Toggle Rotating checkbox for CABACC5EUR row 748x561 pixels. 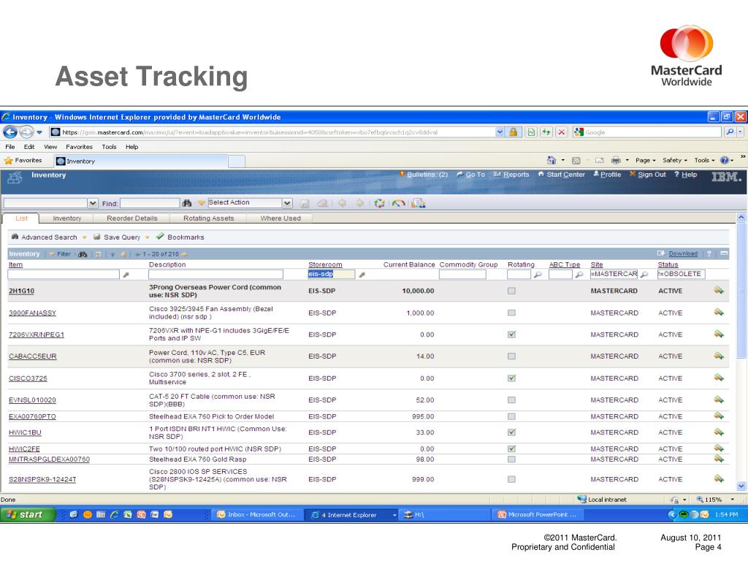click(511, 356)
